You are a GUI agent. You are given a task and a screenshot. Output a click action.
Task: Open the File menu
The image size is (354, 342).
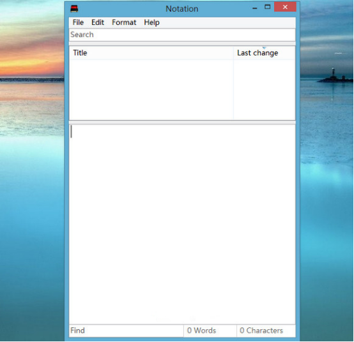click(x=78, y=22)
